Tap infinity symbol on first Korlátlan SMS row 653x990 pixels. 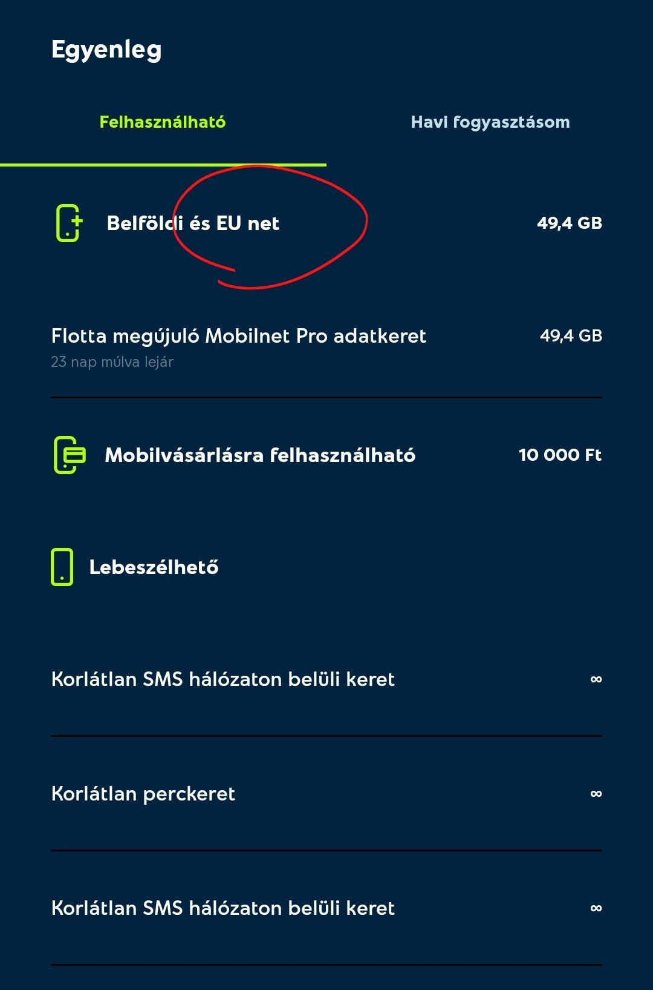(x=596, y=679)
